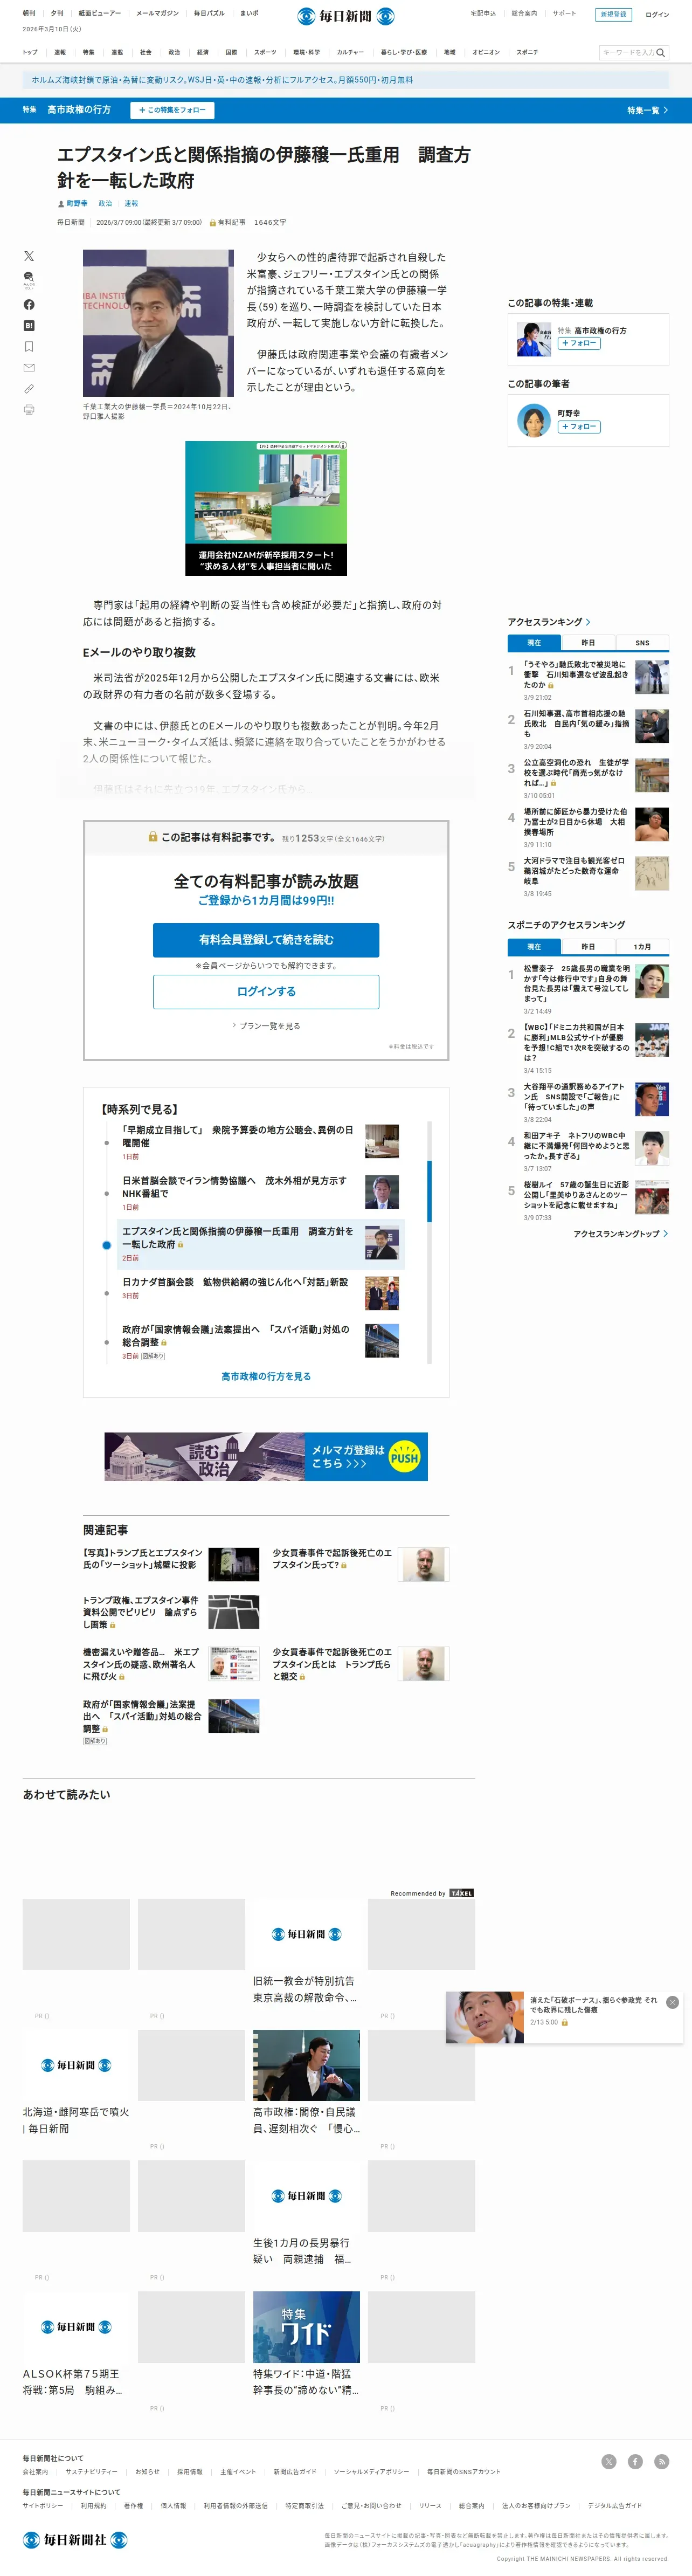
Task: Click 高市政権の行方を見る link
Action: pyautogui.click(x=266, y=1377)
